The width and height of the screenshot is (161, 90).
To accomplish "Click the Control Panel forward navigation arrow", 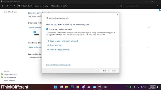I will [x=7, y=6].
